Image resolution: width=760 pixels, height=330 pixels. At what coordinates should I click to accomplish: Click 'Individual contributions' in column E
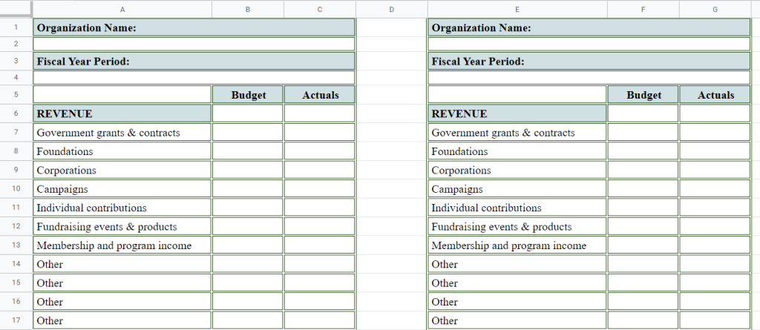click(517, 208)
